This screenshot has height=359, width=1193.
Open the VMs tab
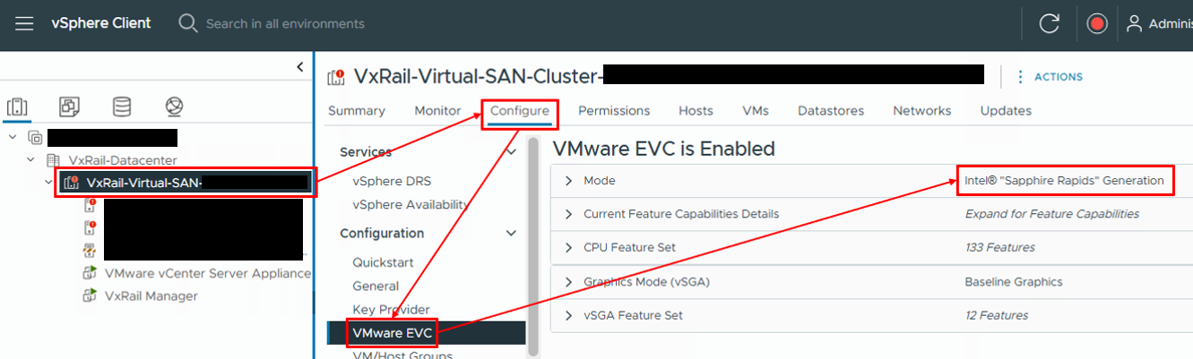(756, 111)
